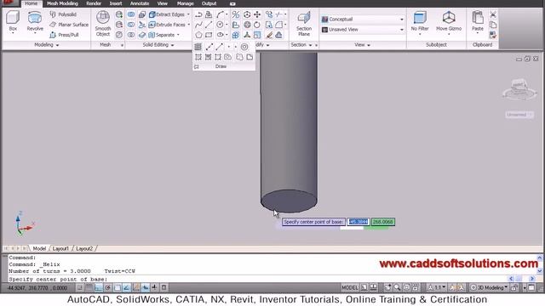
Task: Select the Arc draw tool
Action: coord(220,14)
